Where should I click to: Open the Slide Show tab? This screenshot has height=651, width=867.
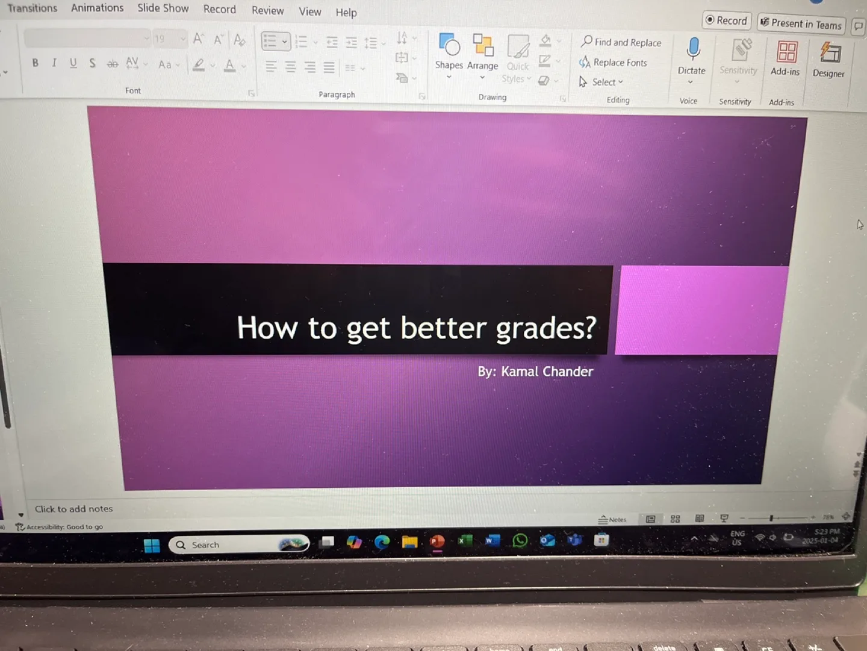163,8
